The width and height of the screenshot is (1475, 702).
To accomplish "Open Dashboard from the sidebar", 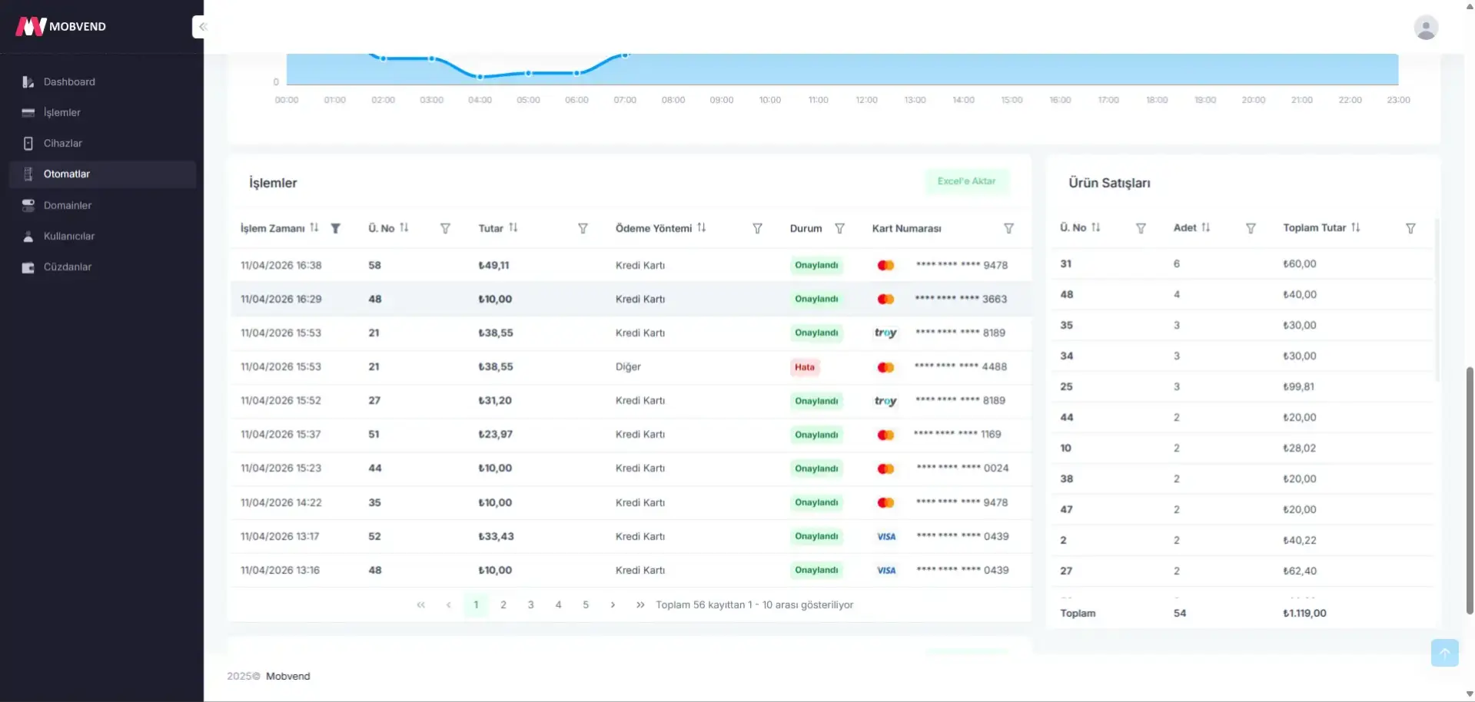I will 69,82.
